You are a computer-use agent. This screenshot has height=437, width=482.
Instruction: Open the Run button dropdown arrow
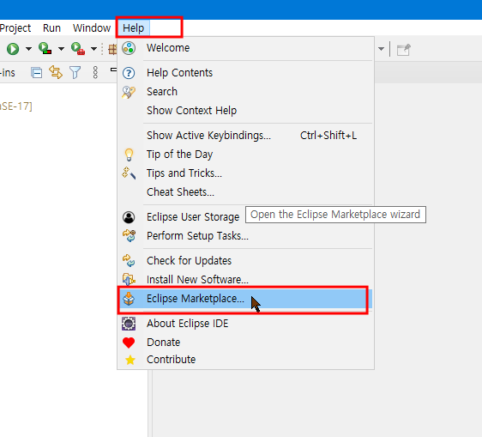tap(28, 49)
